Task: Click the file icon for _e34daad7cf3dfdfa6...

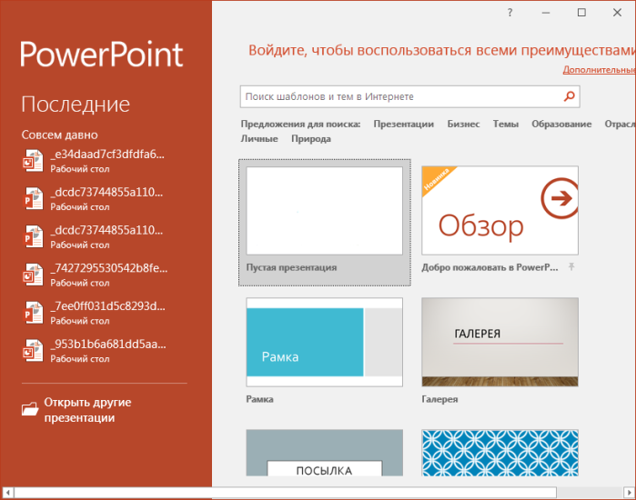Action: pyautogui.click(x=33, y=160)
